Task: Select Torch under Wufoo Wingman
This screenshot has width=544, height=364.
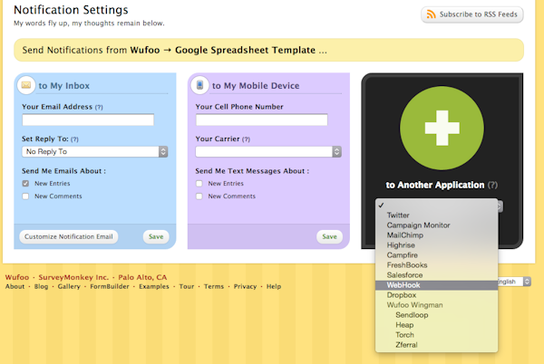Action: point(436,335)
